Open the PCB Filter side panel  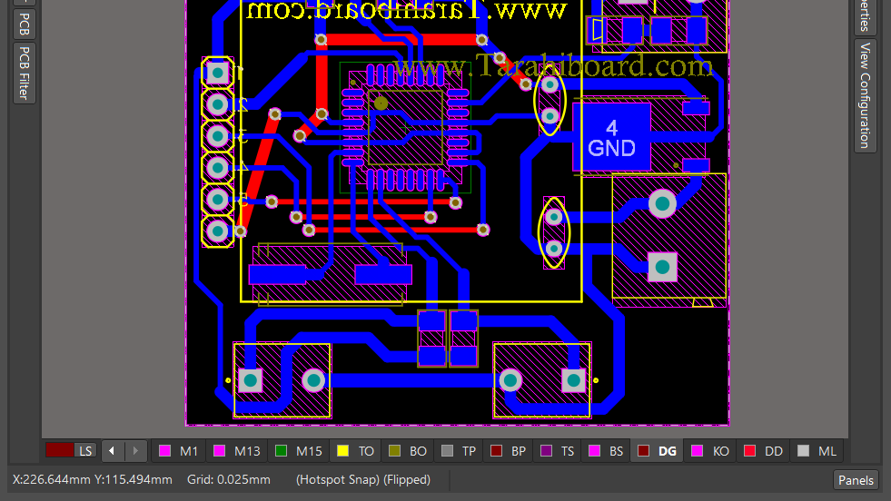click(x=24, y=73)
